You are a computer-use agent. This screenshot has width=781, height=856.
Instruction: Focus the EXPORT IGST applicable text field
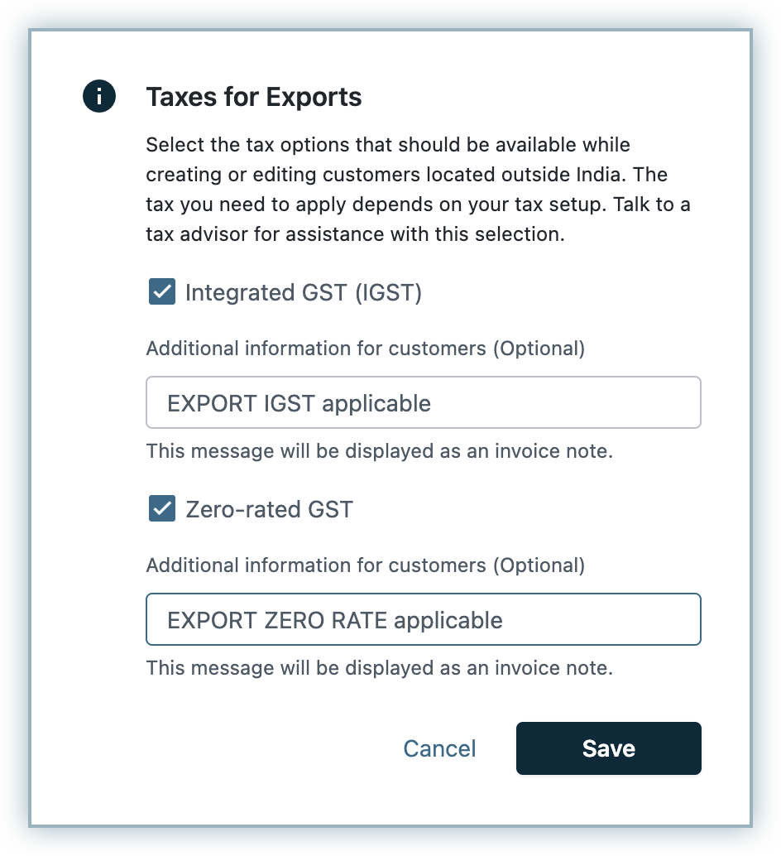(423, 403)
